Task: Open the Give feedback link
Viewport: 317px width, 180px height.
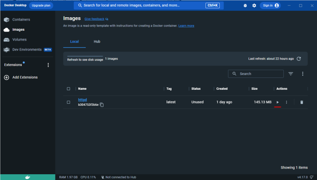Action: pos(94,19)
